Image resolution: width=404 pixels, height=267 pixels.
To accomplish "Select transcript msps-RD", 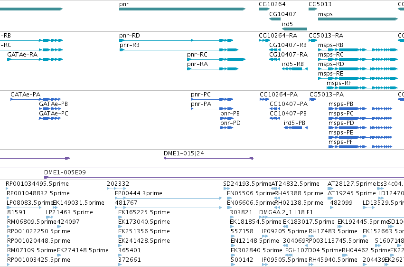I will pyautogui.click(x=358, y=69).
